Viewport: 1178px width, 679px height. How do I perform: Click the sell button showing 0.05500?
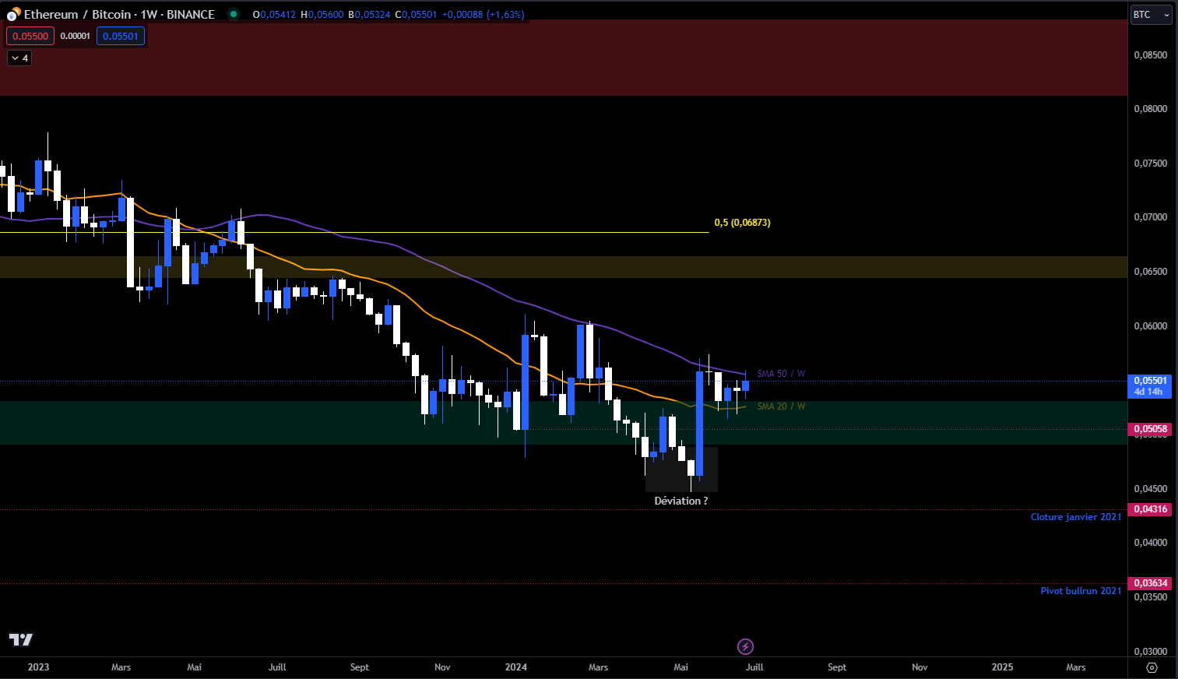(x=30, y=36)
